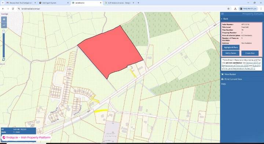Click the map zoom level slider bar

4,45
